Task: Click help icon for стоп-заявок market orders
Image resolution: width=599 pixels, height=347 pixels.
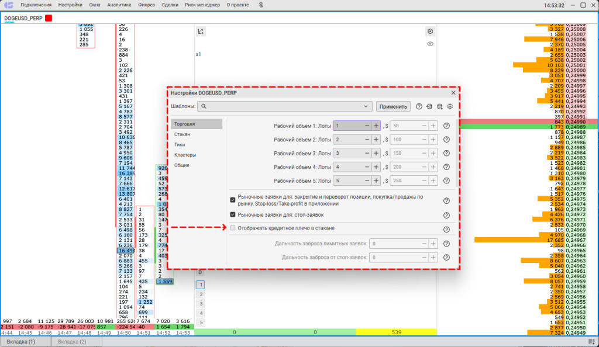Action: tap(446, 215)
